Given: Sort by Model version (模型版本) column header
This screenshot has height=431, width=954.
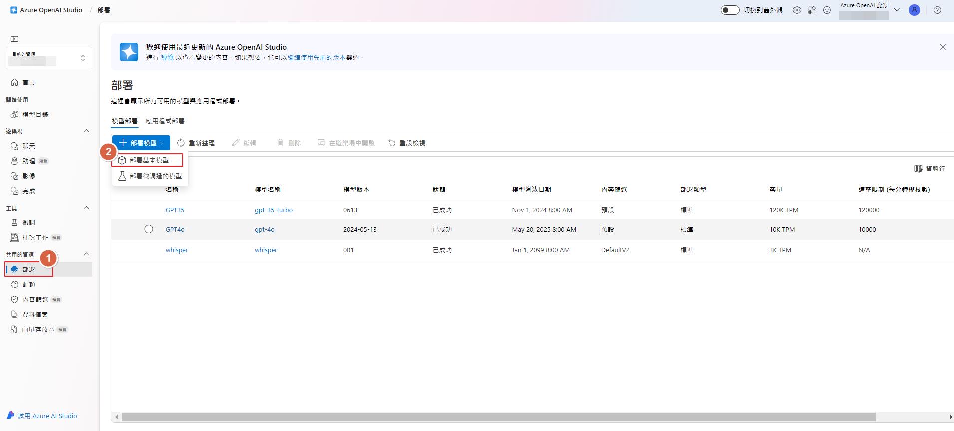Looking at the screenshot, I should tap(356, 190).
